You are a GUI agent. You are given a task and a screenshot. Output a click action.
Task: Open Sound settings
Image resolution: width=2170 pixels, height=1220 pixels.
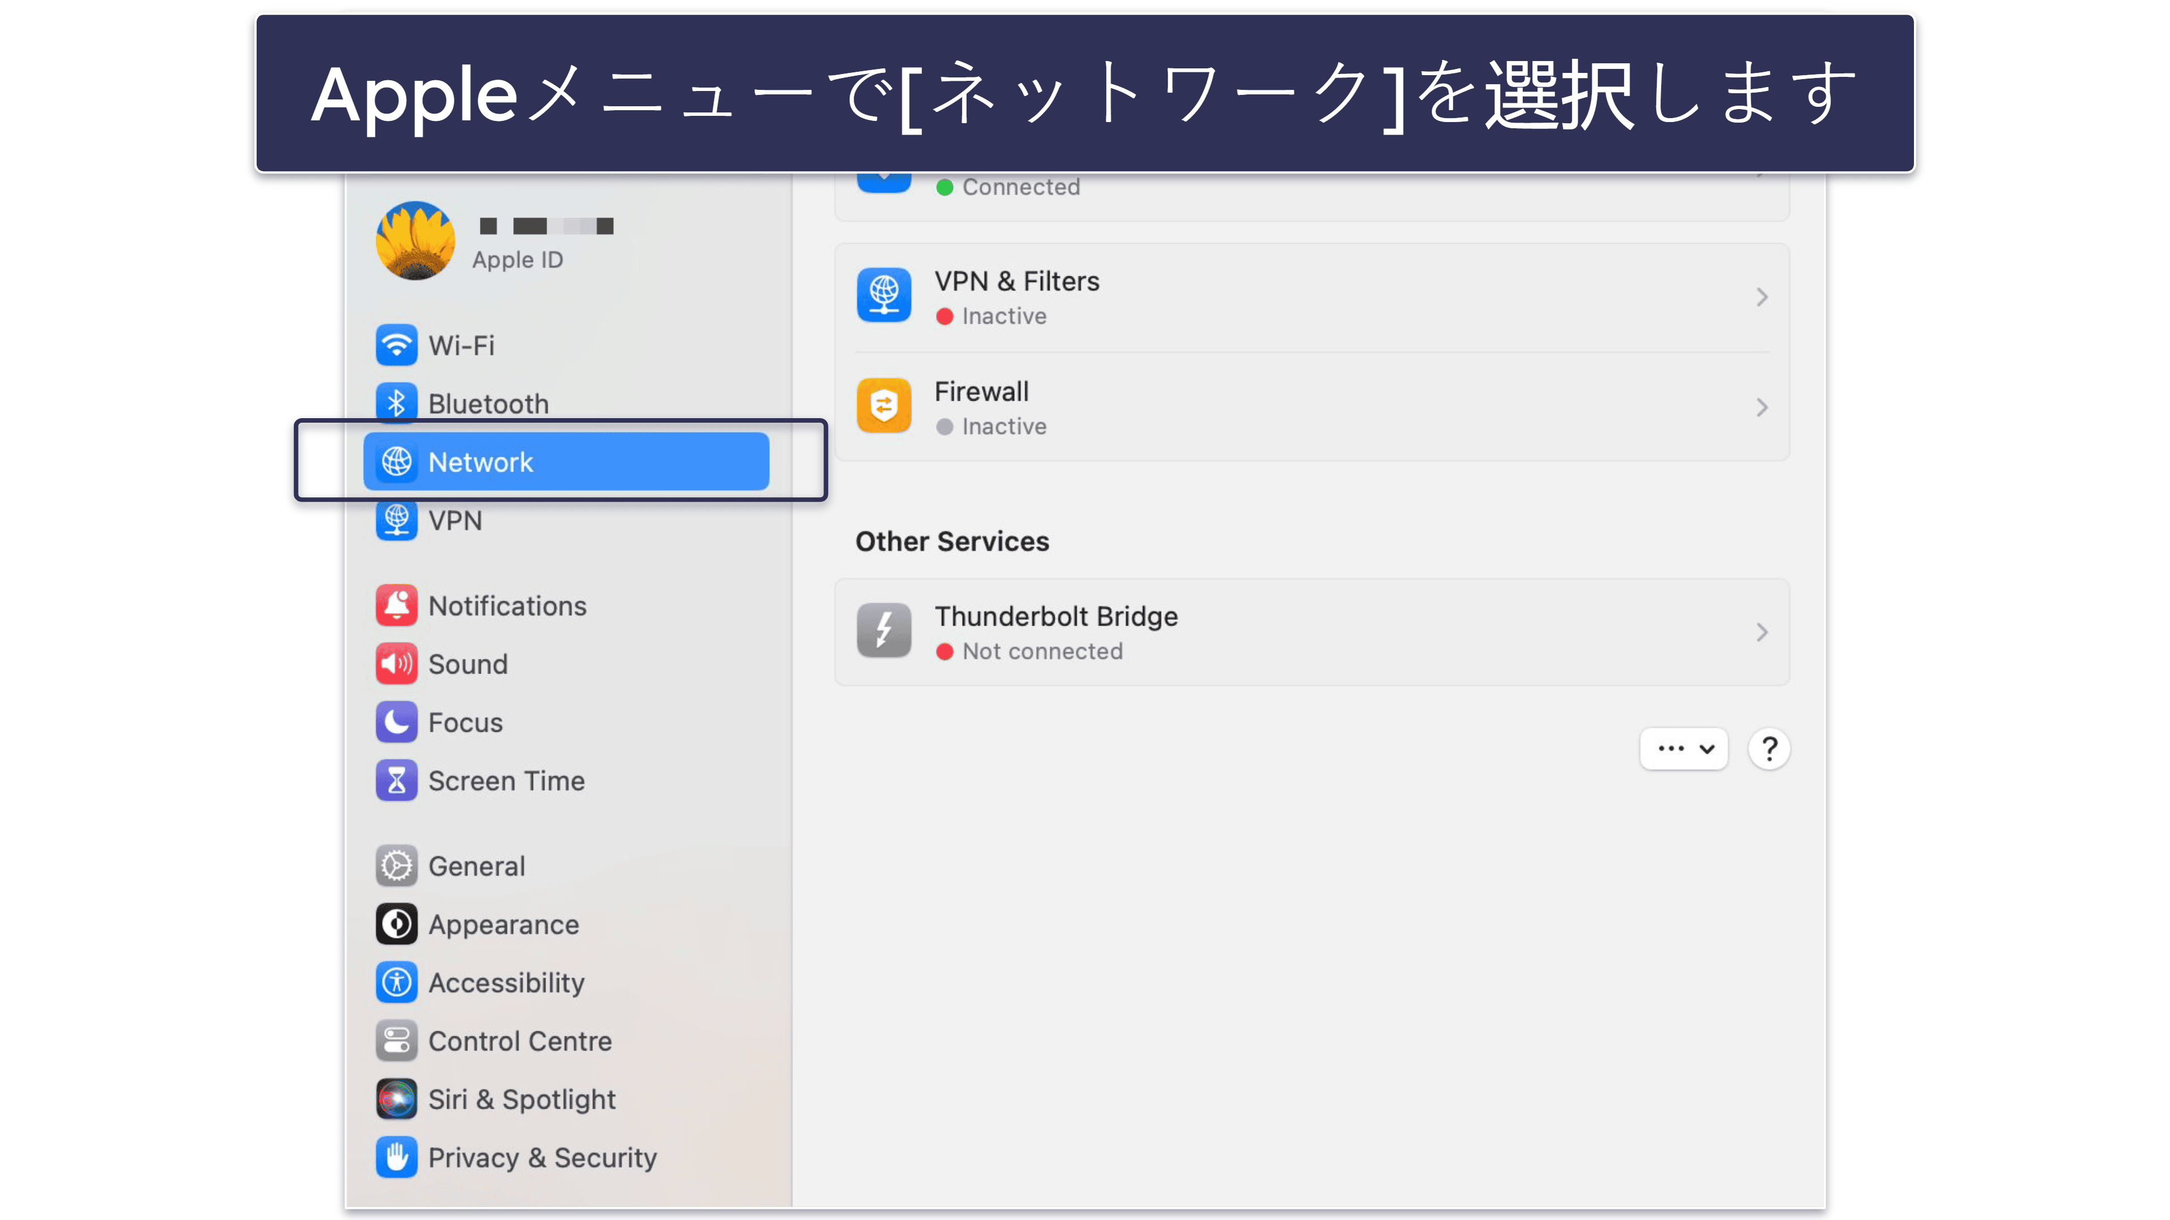(566, 663)
